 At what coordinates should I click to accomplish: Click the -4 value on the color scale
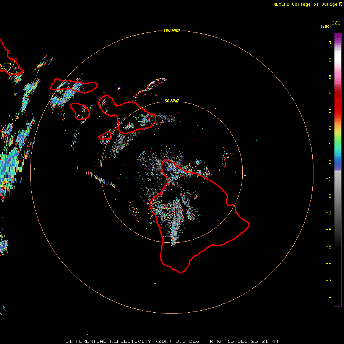(x=328, y=229)
